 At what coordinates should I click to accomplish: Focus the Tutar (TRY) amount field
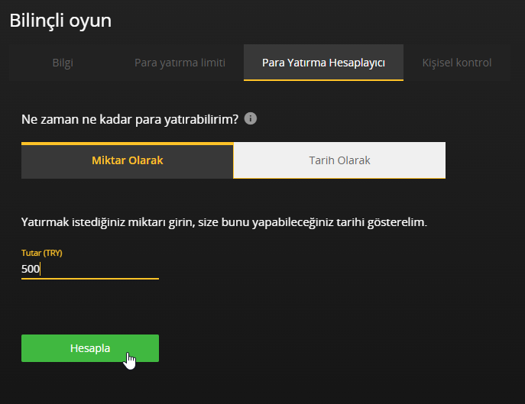click(x=90, y=269)
